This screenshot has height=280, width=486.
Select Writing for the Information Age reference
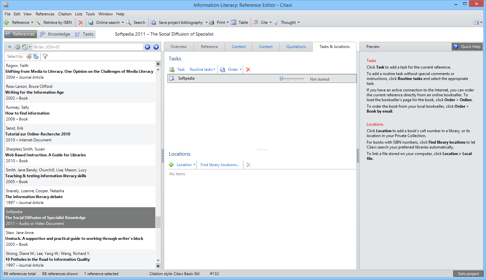coord(80,92)
